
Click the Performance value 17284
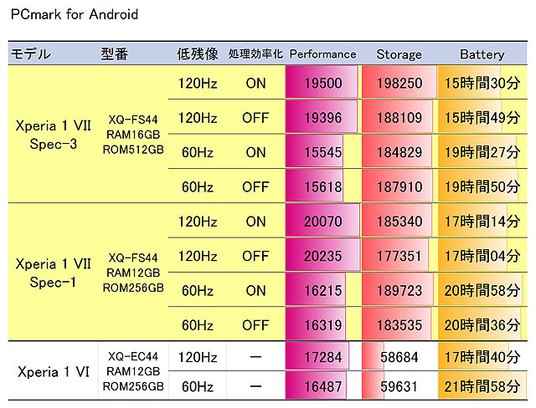click(x=323, y=358)
